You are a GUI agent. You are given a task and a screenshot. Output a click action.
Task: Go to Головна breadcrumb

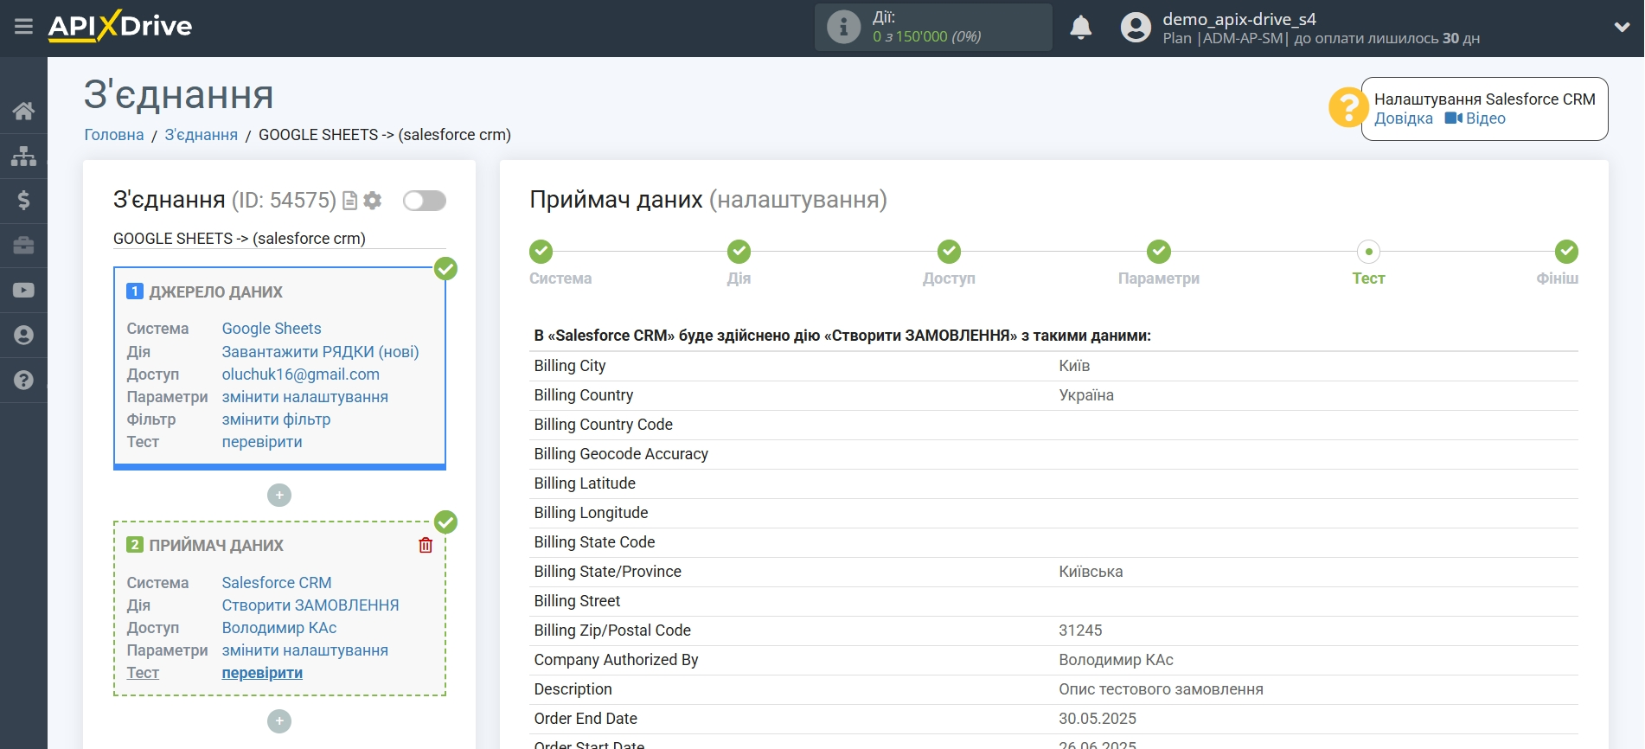pos(114,135)
